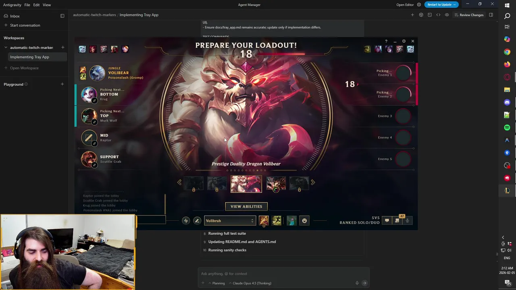Open Windows search icon
This screenshot has height=290, width=516.
[x=507, y=16]
